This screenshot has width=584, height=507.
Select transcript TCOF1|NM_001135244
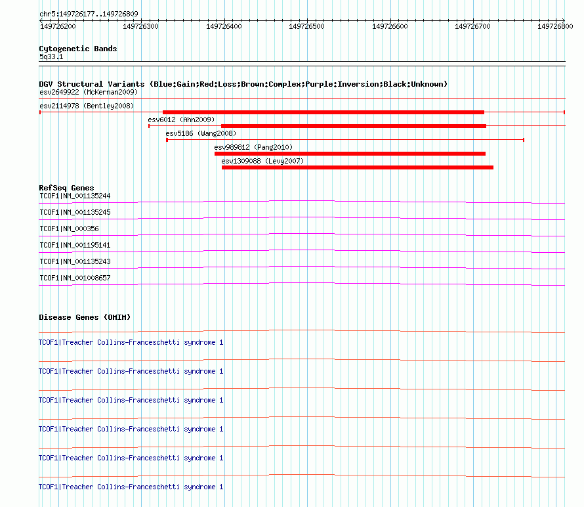click(x=75, y=196)
